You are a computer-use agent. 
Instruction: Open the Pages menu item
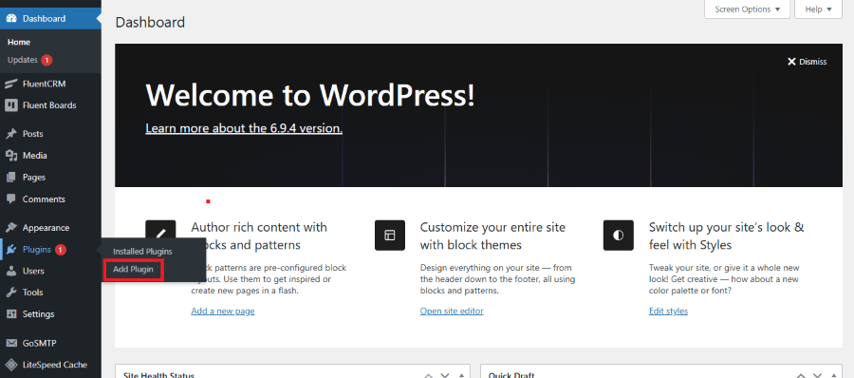click(34, 178)
